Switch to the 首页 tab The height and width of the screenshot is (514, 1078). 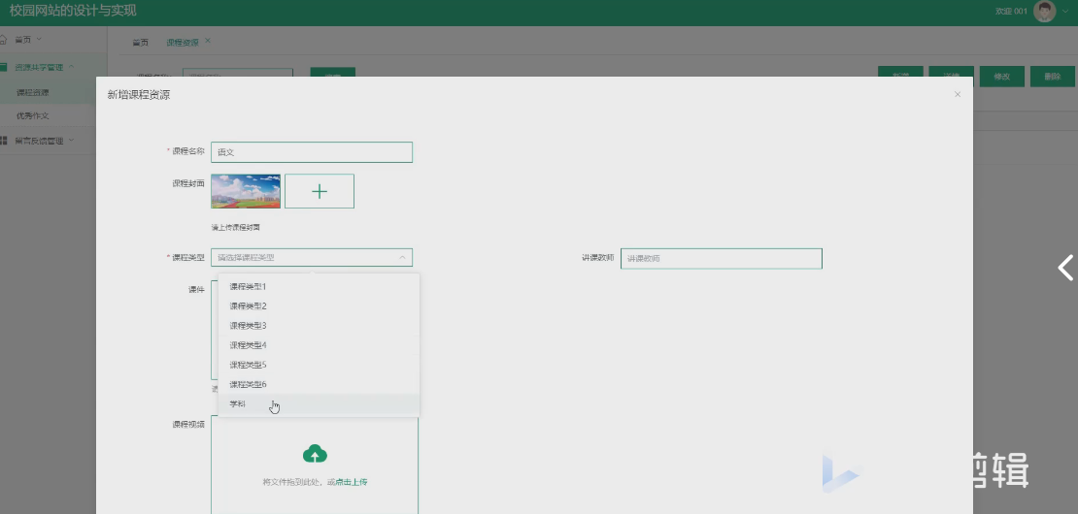(140, 43)
